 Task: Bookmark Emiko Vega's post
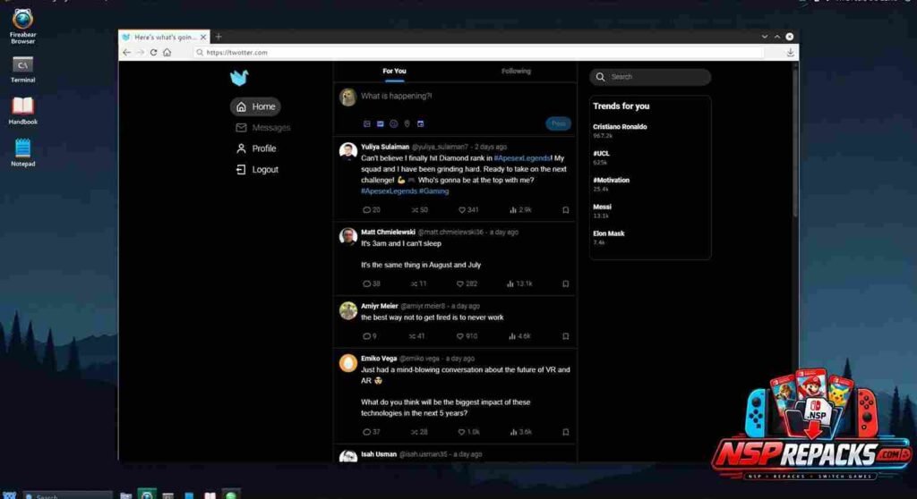[x=566, y=433]
